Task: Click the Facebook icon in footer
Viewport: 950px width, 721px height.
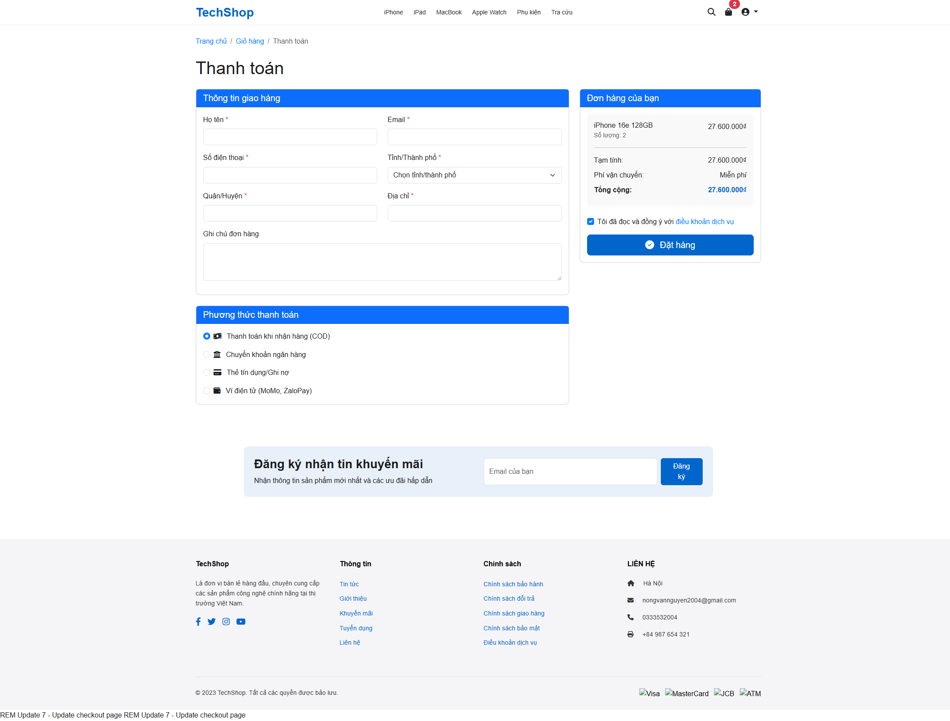Action: tap(198, 622)
